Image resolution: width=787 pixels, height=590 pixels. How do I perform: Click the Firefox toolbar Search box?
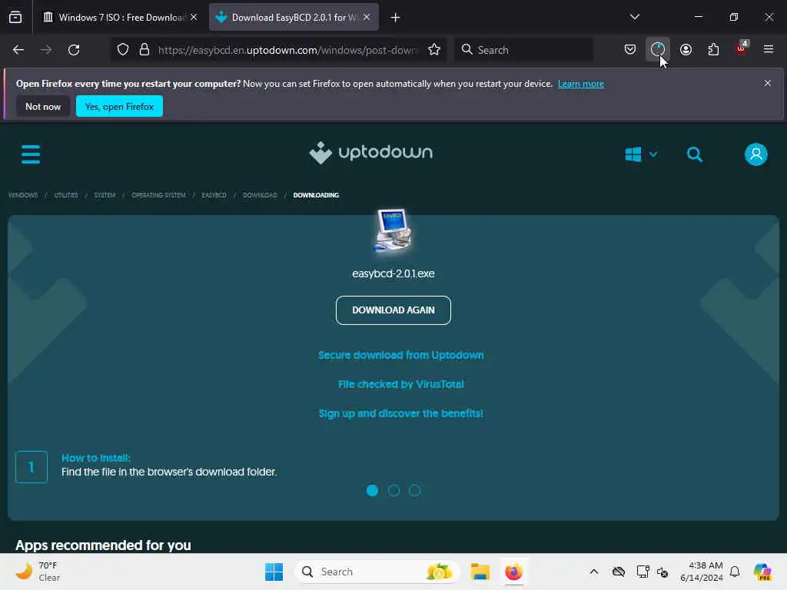click(523, 50)
